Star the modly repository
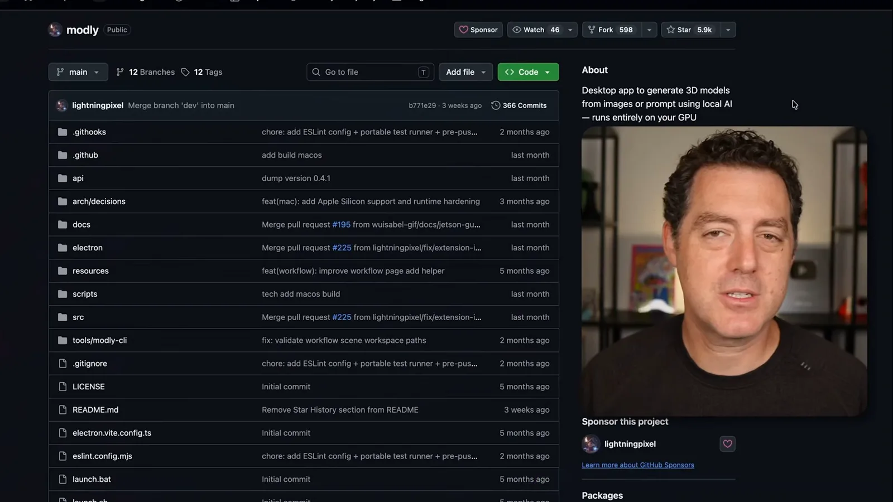Image resolution: width=893 pixels, height=502 pixels. tap(690, 30)
